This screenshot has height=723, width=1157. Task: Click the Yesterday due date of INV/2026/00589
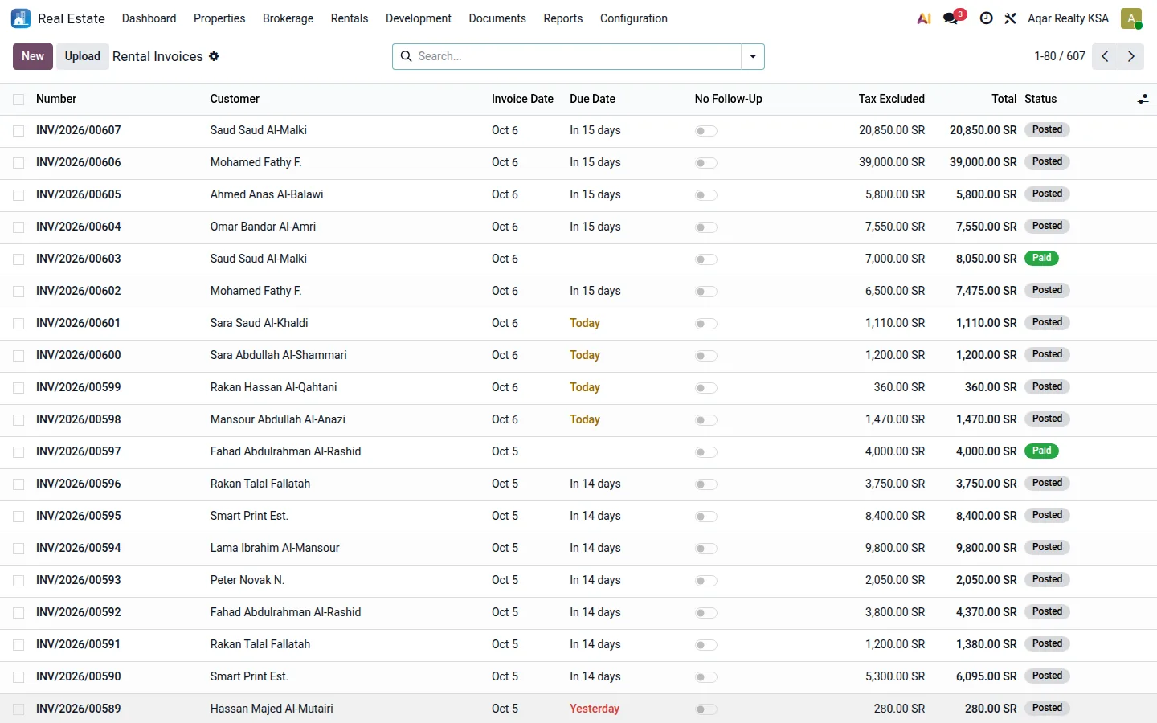[595, 709]
